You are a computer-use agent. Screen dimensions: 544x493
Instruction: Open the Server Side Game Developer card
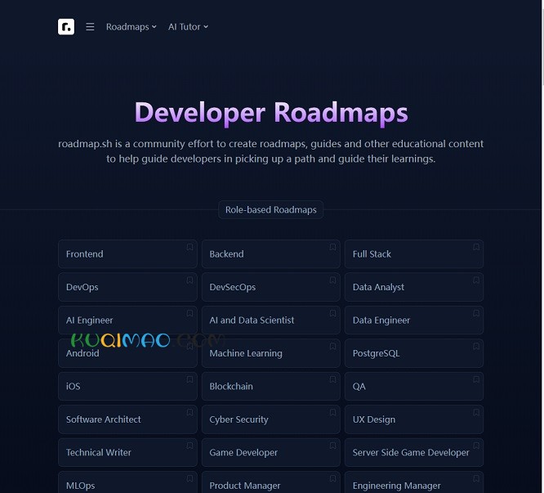(x=414, y=452)
